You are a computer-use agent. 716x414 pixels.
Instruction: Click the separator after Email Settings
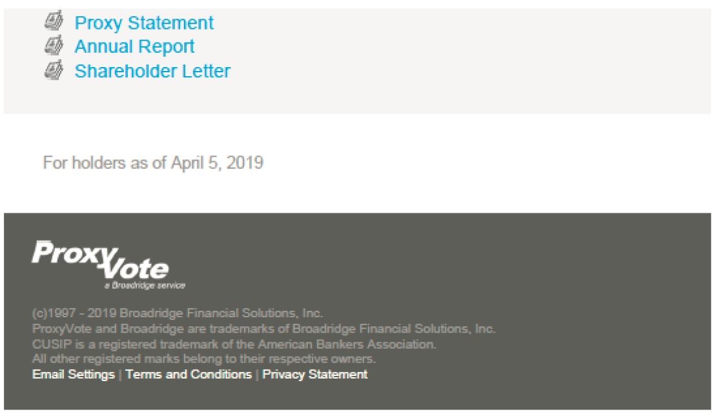(x=120, y=375)
